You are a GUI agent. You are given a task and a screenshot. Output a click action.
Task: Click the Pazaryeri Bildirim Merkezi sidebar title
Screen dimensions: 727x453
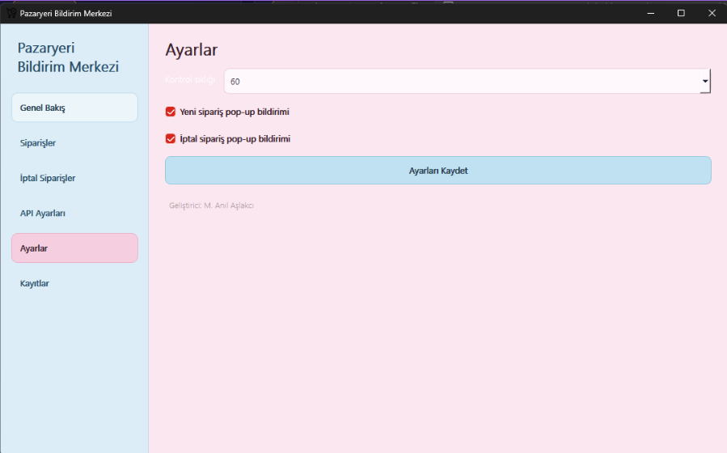pos(68,57)
